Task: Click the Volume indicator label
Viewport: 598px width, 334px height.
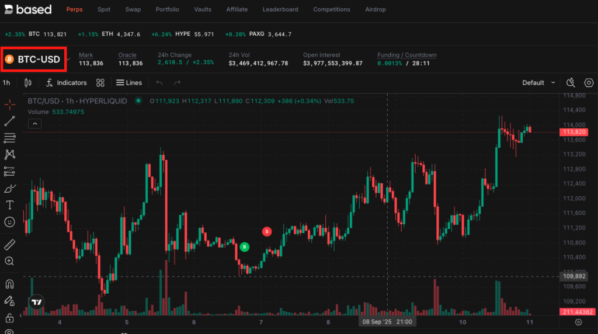Action: (38, 112)
